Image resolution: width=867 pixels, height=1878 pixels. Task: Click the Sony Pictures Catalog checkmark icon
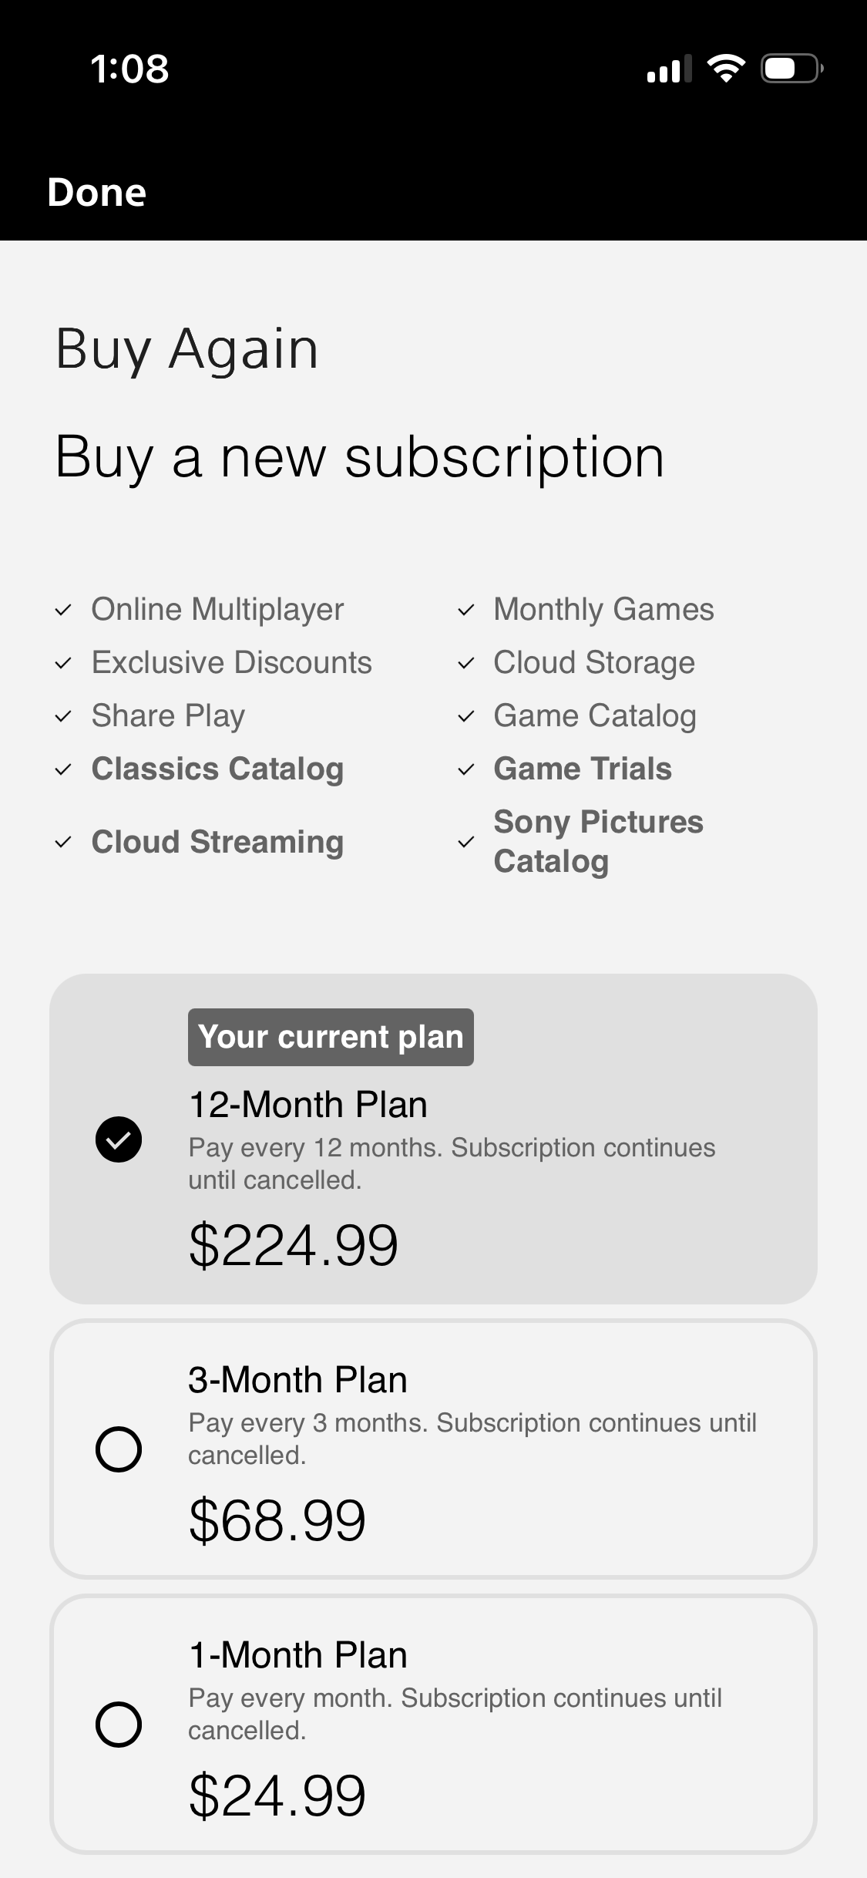pyautogui.click(x=465, y=842)
